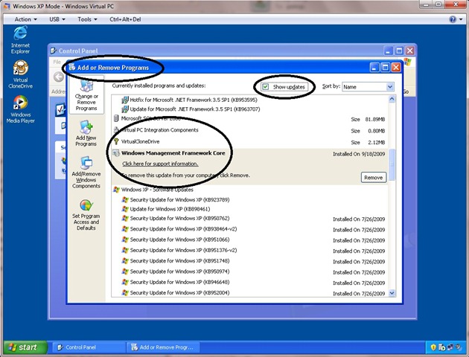469x357 pixels.
Task: Click icon of Security Update KB938464-v2
Action: (x=125, y=229)
